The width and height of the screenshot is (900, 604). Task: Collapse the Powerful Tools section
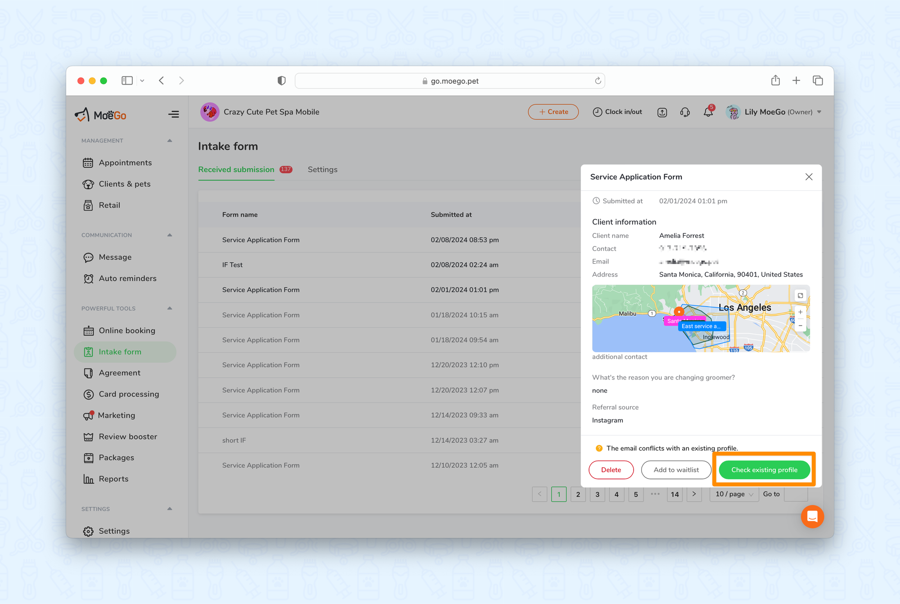[x=170, y=309]
